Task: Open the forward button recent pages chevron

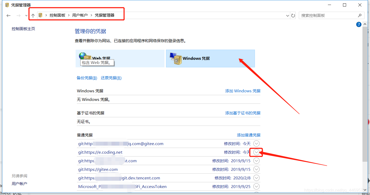Action: tap(26, 15)
